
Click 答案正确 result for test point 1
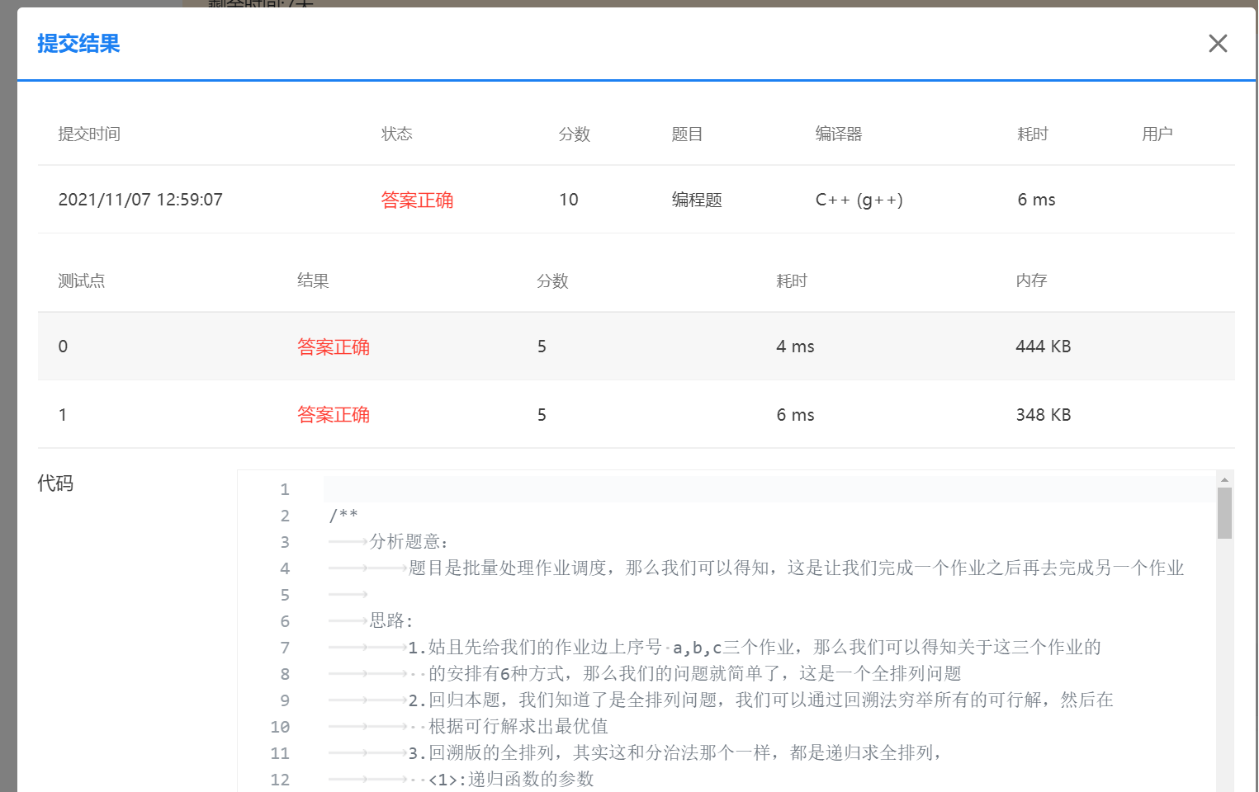coord(334,415)
